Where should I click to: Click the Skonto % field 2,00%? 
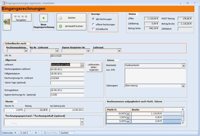[14, 110]
